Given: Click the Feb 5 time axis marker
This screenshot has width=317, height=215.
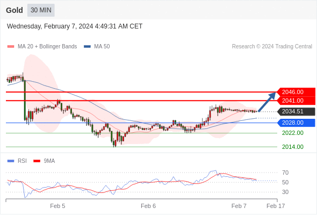Looking at the screenshot, I should [x=57, y=206].
